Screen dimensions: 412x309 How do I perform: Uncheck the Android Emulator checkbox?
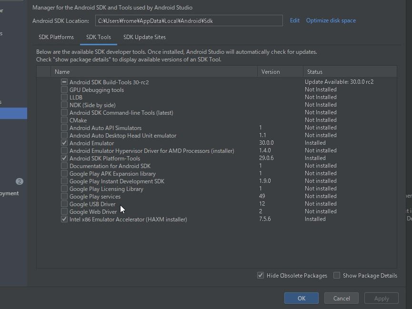[x=64, y=143]
